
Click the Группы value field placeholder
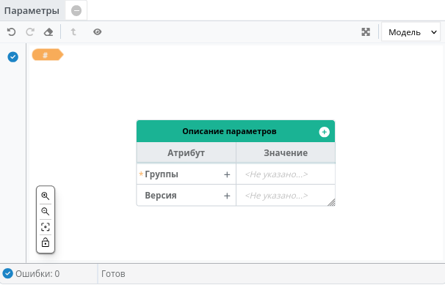tap(276, 174)
